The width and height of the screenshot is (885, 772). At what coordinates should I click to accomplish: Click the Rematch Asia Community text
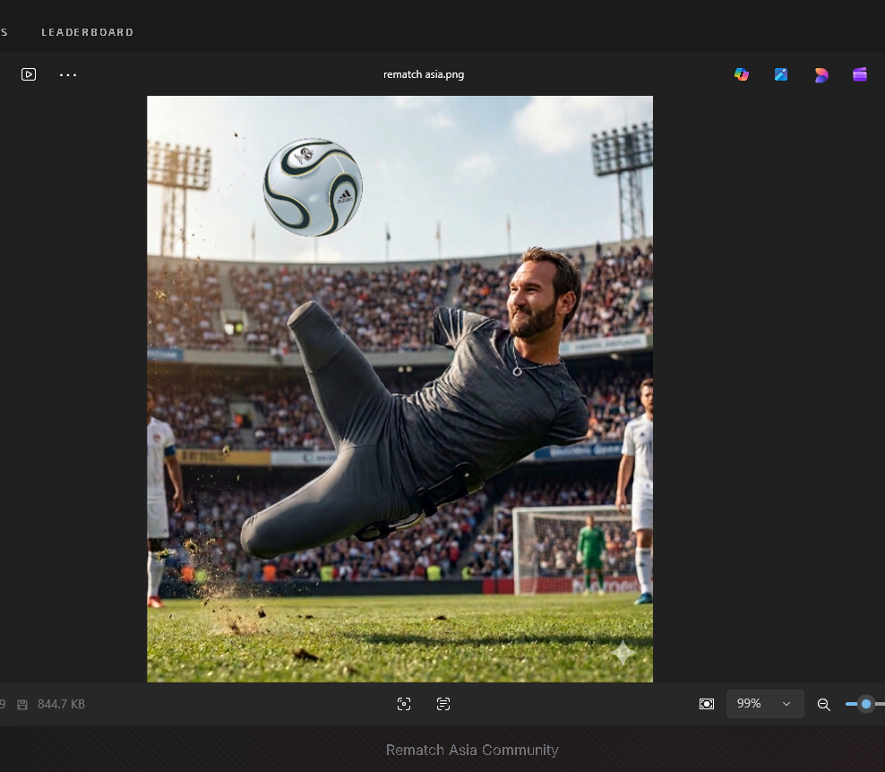click(472, 750)
